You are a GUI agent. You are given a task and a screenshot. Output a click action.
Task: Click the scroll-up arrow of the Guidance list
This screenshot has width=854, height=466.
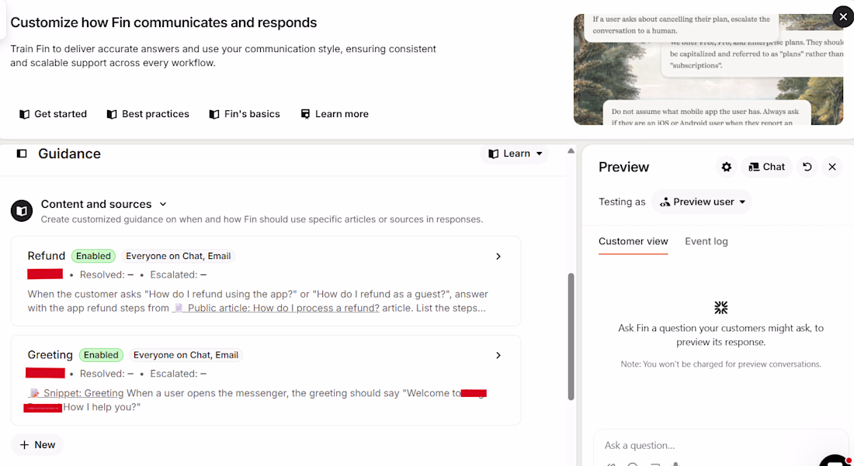571,150
